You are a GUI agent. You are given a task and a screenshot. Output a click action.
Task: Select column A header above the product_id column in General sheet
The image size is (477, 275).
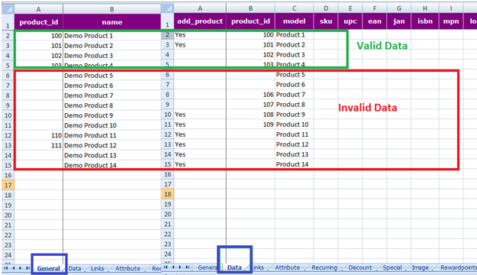(39, 9)
